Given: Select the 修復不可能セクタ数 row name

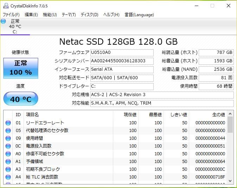Looking at the screenshot, I should point(45,154).
